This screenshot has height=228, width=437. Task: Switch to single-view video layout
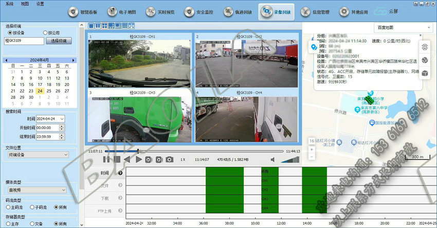tap(92, 26)
